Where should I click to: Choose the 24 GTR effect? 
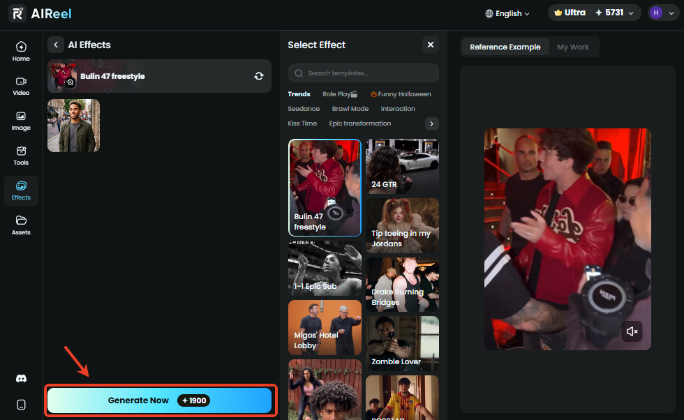(402, 166)
